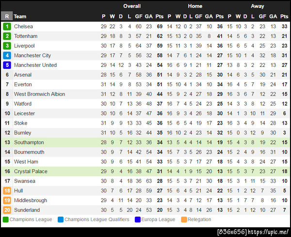Click the Team column header

click(x=20, y=16)
